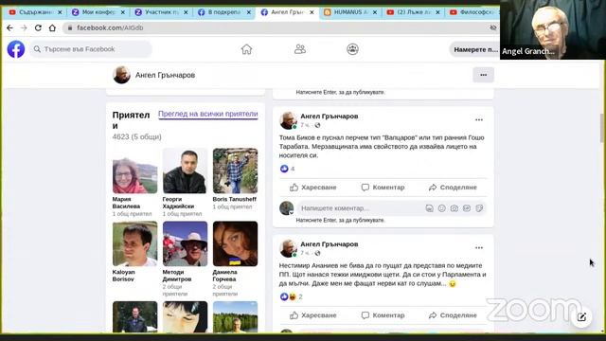Click the commenter avatar beside comment box
606x341 pixels.
coord(286,208)
